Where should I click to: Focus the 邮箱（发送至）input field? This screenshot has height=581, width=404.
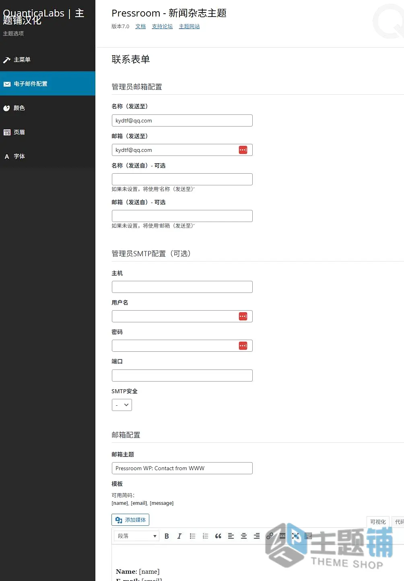pyautogui.click(x=182, y=150)
